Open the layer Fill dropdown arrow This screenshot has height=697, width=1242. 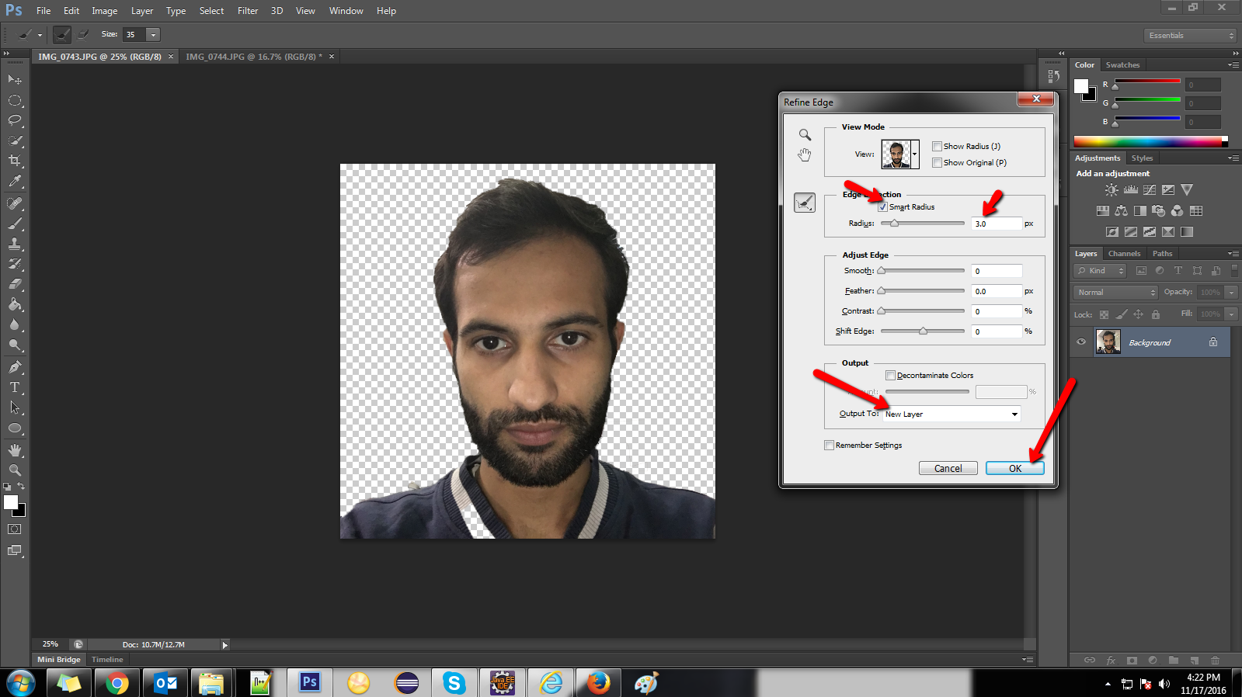pos(1231,314)
